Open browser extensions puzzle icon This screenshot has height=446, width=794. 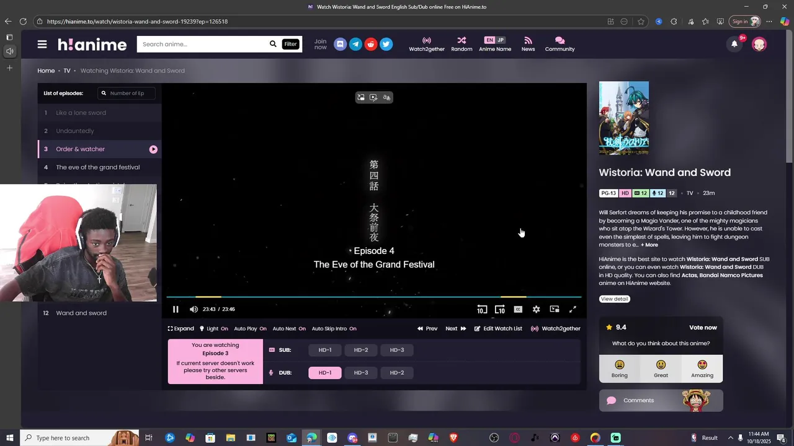[674, 22]
